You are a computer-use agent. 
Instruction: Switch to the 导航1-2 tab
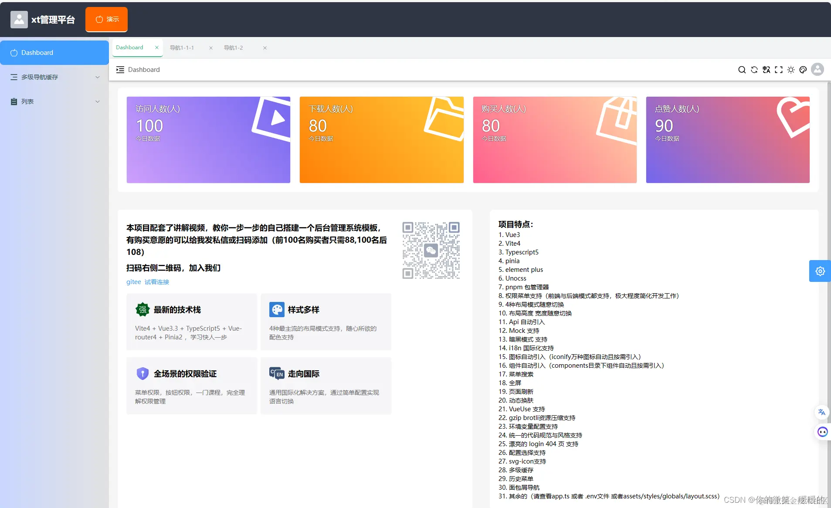pyautogui.click(x=234, y=47)
